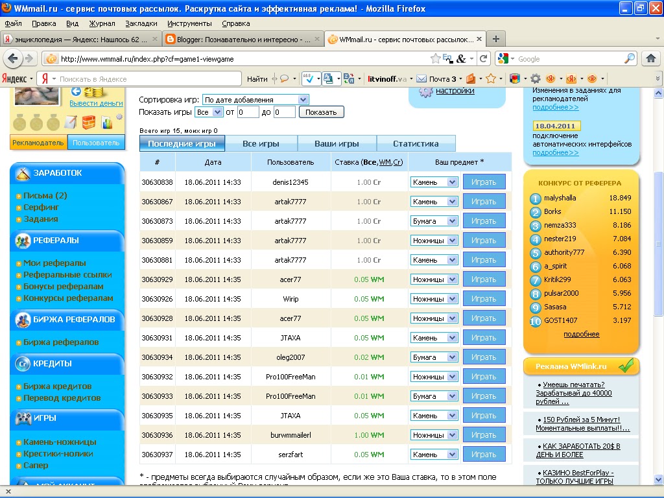
Task: Click the URL address bar
Action: coord(244,59)
